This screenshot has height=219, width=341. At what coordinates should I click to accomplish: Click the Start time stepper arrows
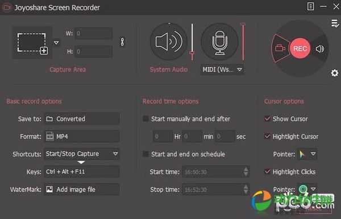[x=246, y=172]
